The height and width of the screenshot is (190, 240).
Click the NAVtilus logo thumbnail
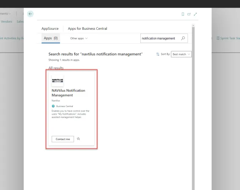pos(58,81)
